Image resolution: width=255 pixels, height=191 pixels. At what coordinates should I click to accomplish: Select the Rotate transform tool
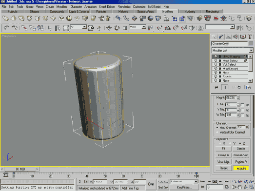click(117, 28)
